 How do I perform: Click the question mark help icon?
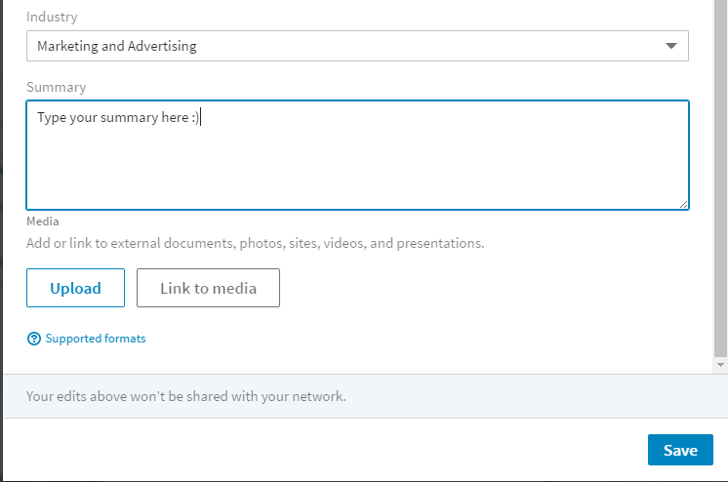tap(34, 339)
